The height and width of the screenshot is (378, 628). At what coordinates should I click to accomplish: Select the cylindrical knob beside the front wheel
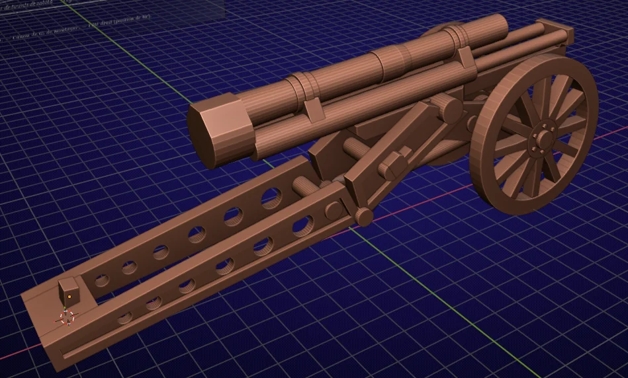click(x=447, y=106)
